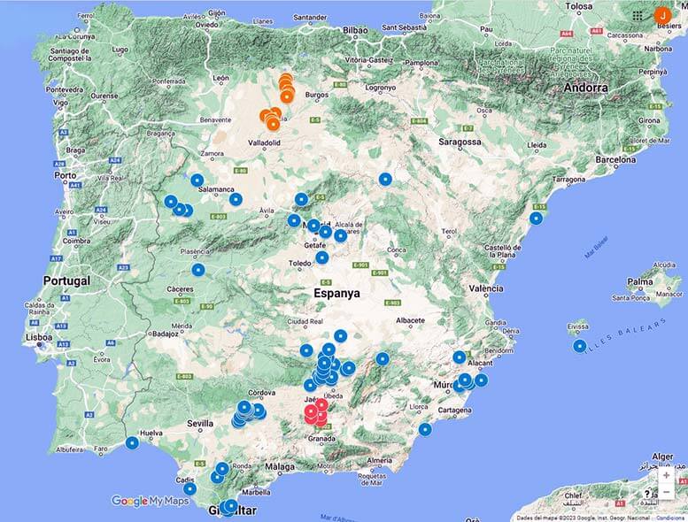Click the blue marker east of Salamanca
Image resolution: width=688 pixels, height=522 pixels.
[x=236, y=199]
